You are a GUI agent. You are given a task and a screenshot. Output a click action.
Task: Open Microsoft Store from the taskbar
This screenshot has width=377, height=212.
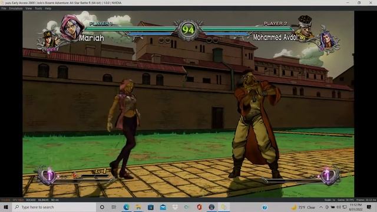pyautogui.click(x=151, y=207)
